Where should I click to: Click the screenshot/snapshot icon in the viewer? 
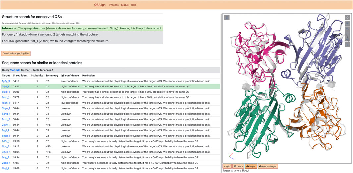pos(347,23)
